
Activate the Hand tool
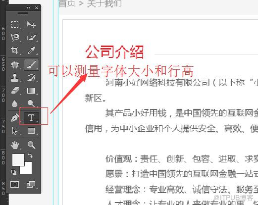coord(15,145)
